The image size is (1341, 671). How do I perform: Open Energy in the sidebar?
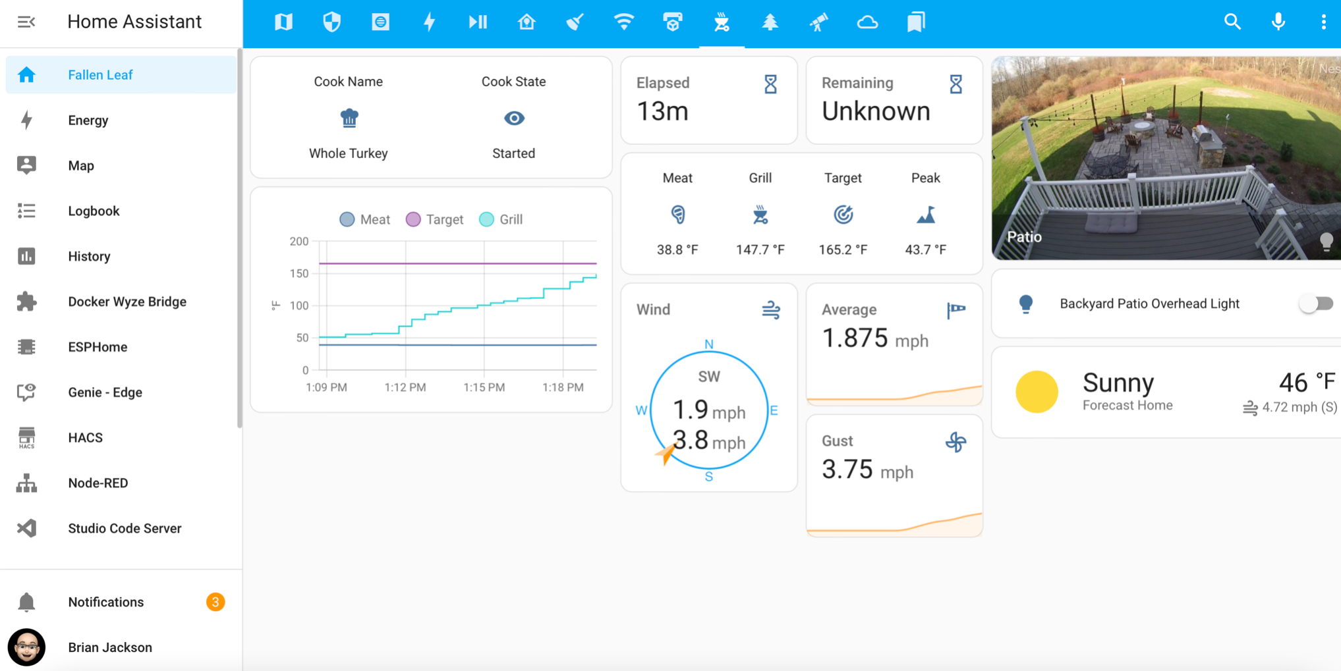pyautogui.click(x=88, y=120)
